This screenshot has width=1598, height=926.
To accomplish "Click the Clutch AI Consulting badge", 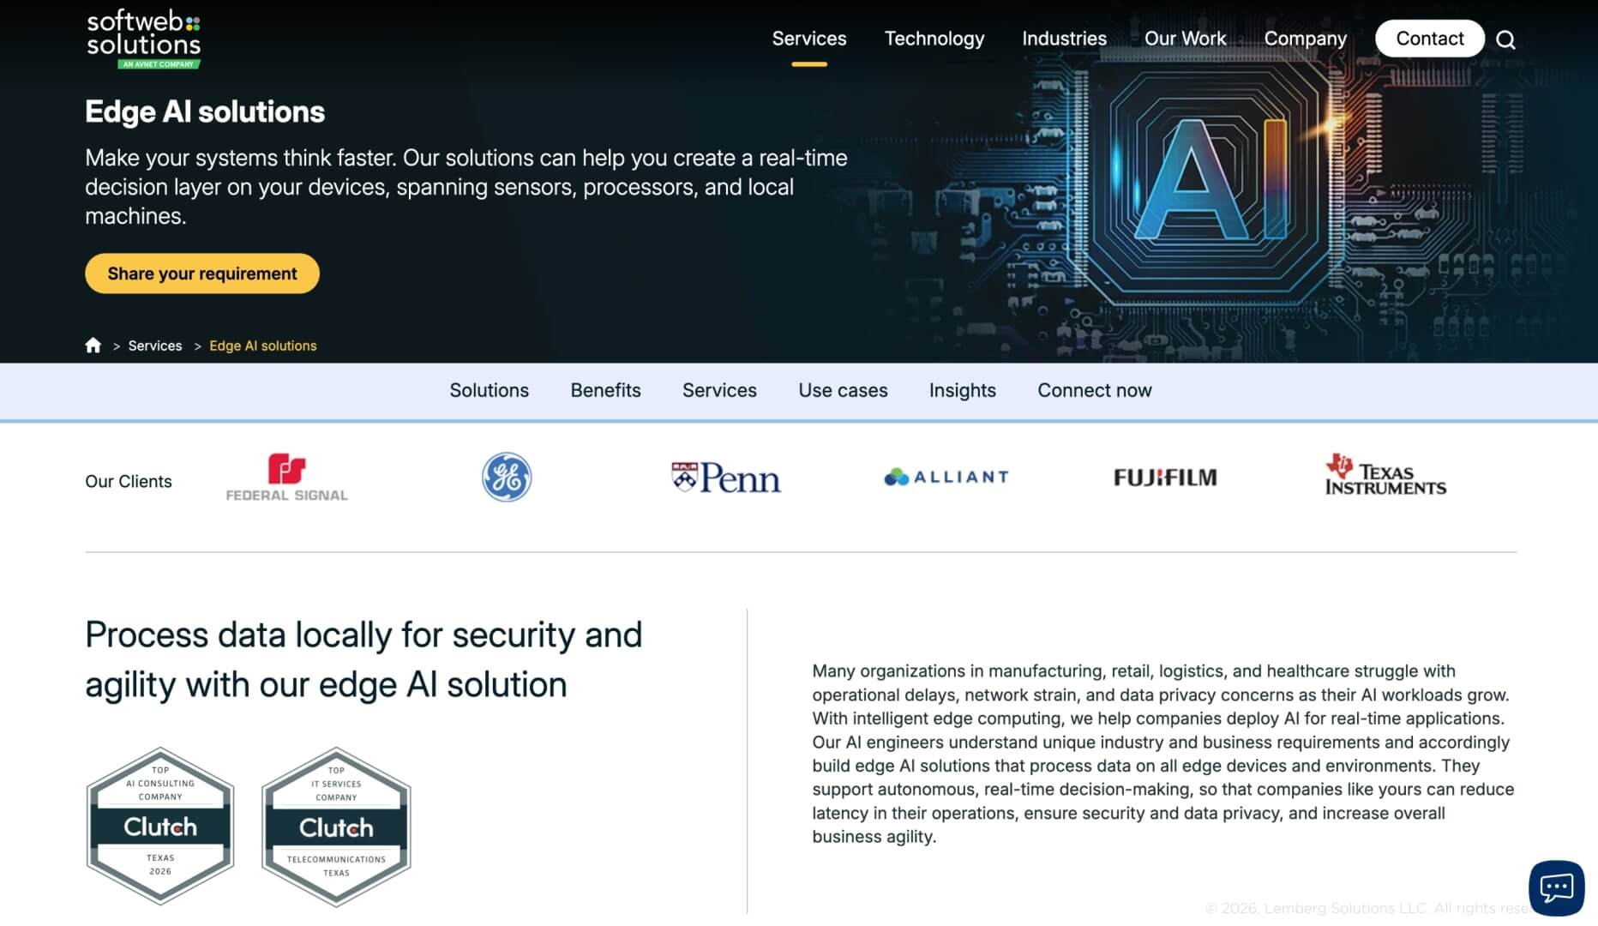I will pyautogui.click(x=160, y=826).
